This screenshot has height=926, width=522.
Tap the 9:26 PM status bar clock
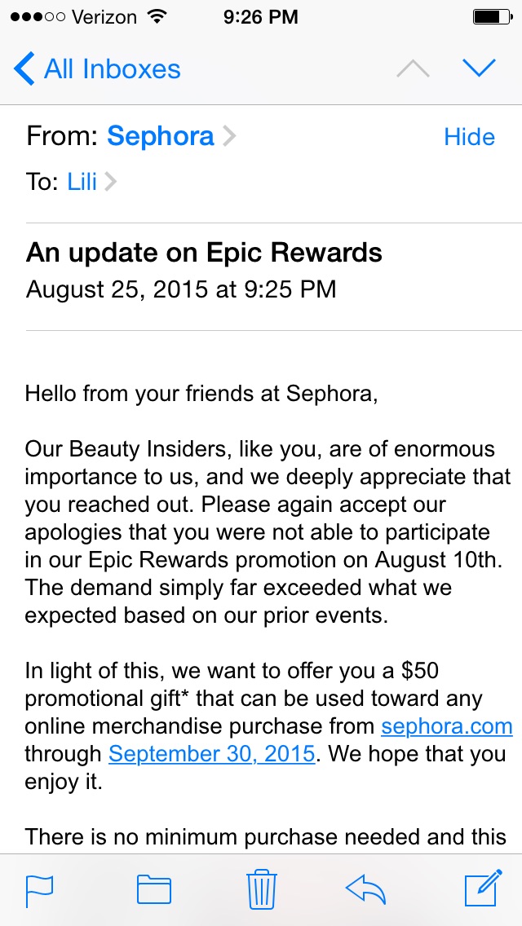[261, 17]
